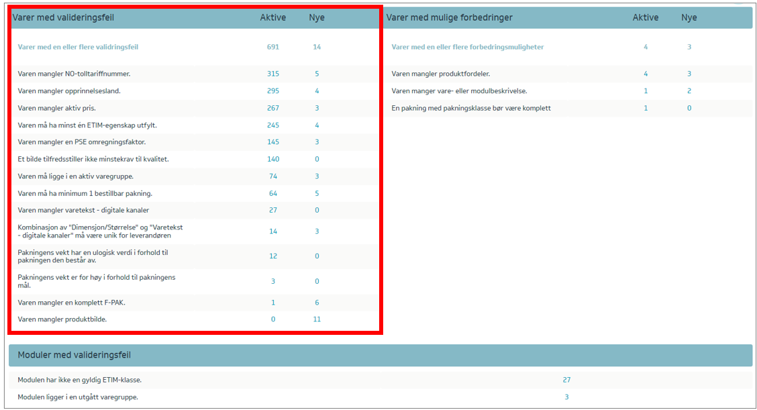Open the 315 active items missing NO-tolltariffnummer

tap(272, 74)
